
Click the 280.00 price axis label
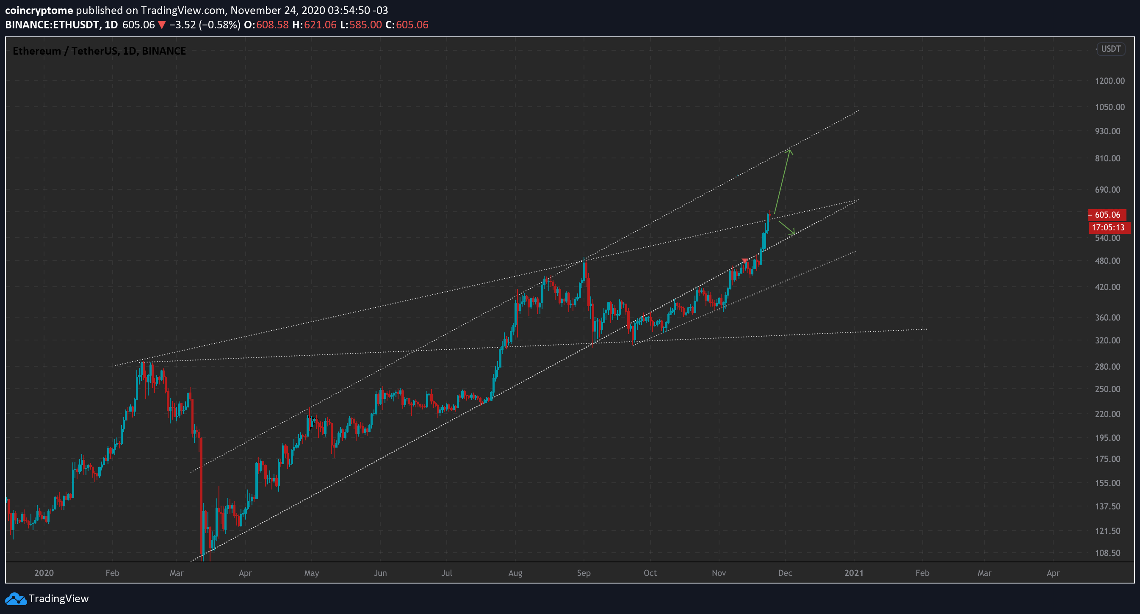click(1108, 367)
